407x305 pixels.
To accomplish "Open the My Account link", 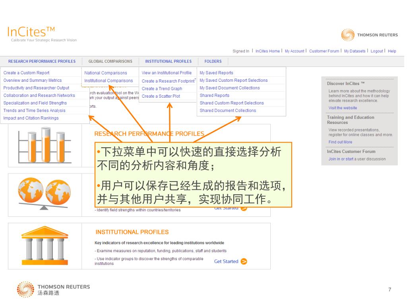I will [295, 51].
